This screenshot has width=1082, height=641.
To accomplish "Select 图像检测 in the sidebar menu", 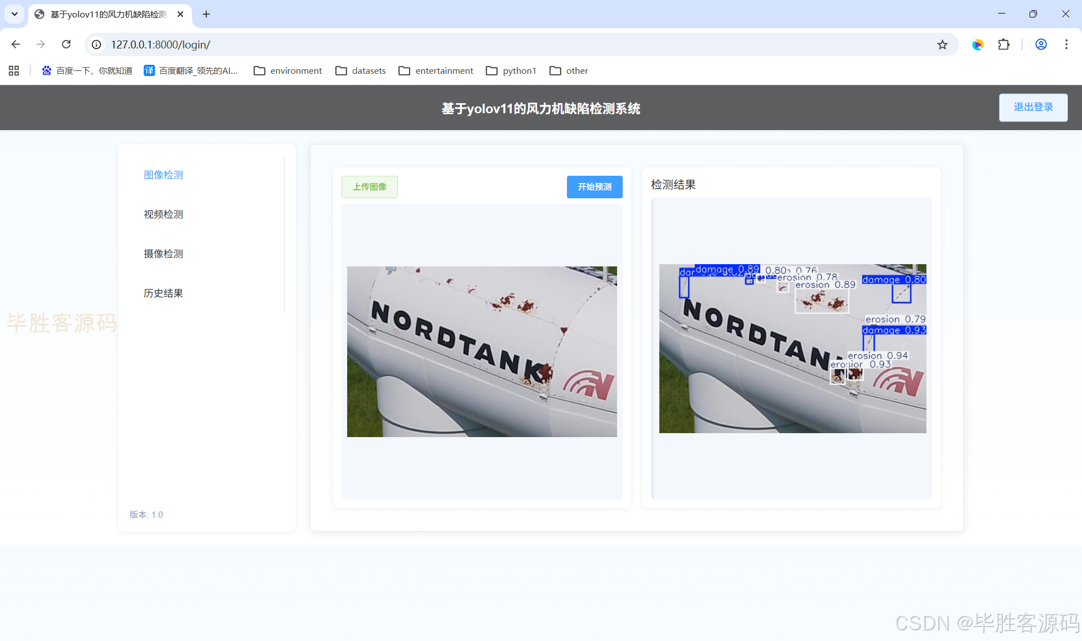I will pyautogui.click(x=163, y=175).
